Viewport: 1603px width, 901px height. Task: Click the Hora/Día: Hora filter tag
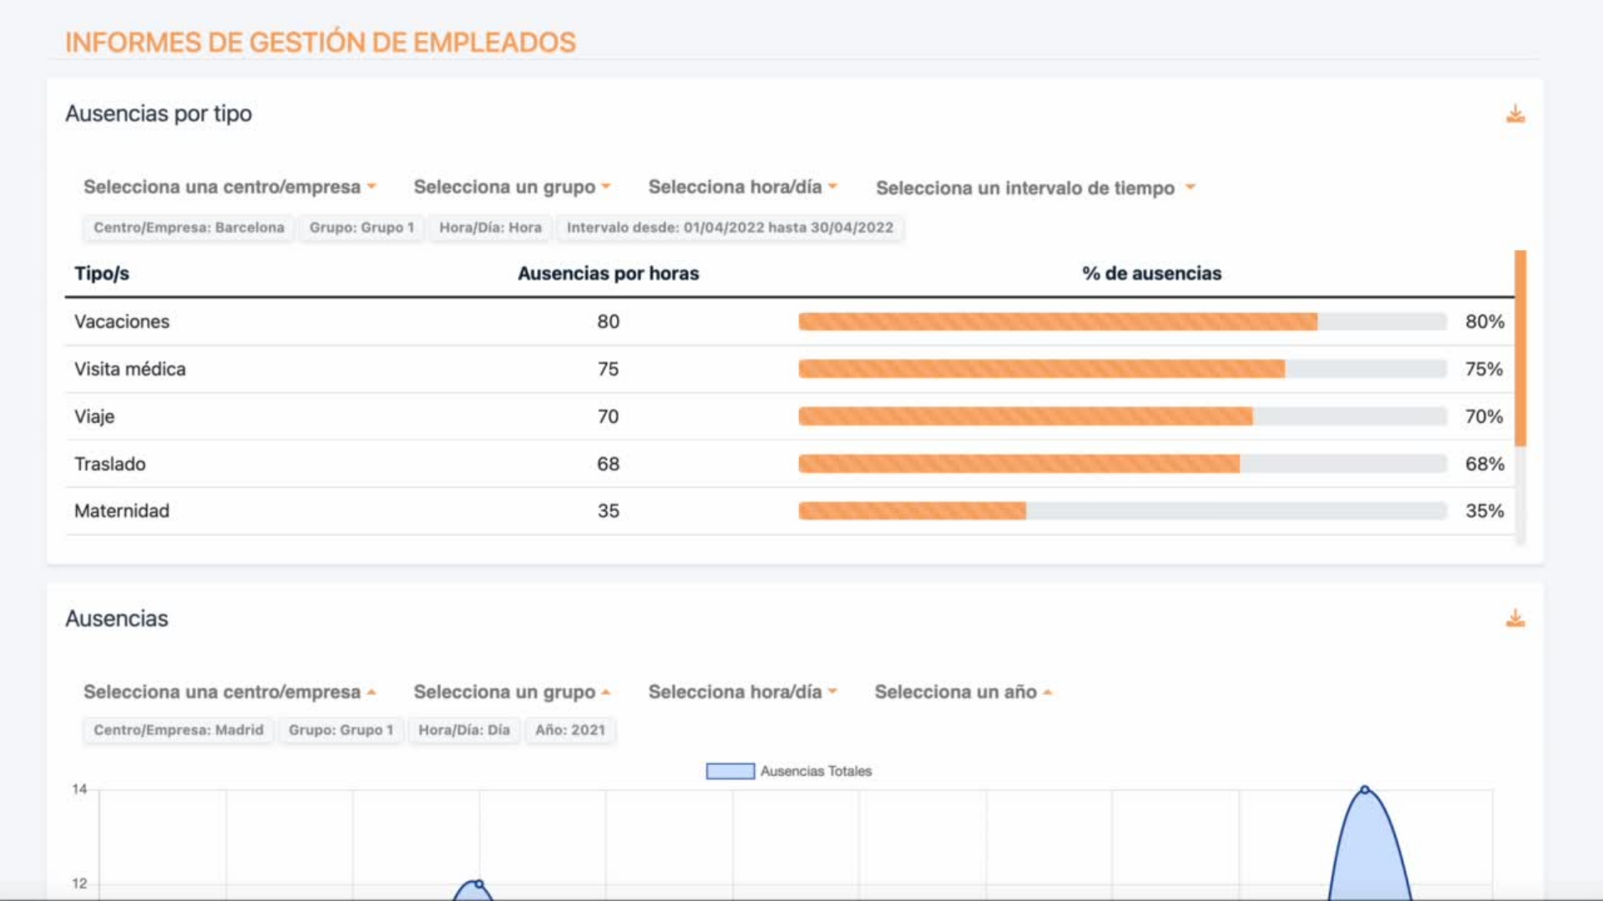(x=490, y=228)
